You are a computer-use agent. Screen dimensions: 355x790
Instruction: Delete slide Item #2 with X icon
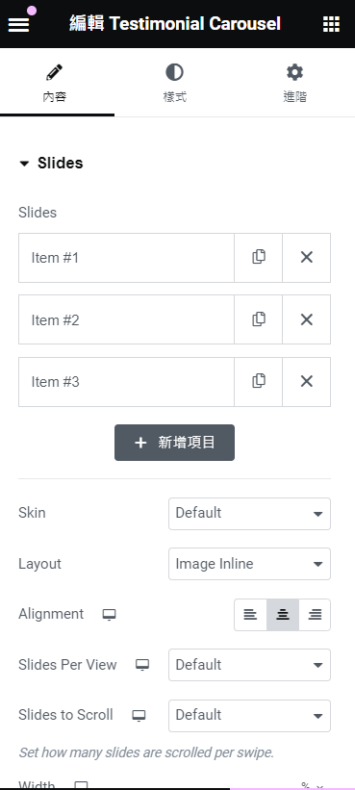point(307,319)
